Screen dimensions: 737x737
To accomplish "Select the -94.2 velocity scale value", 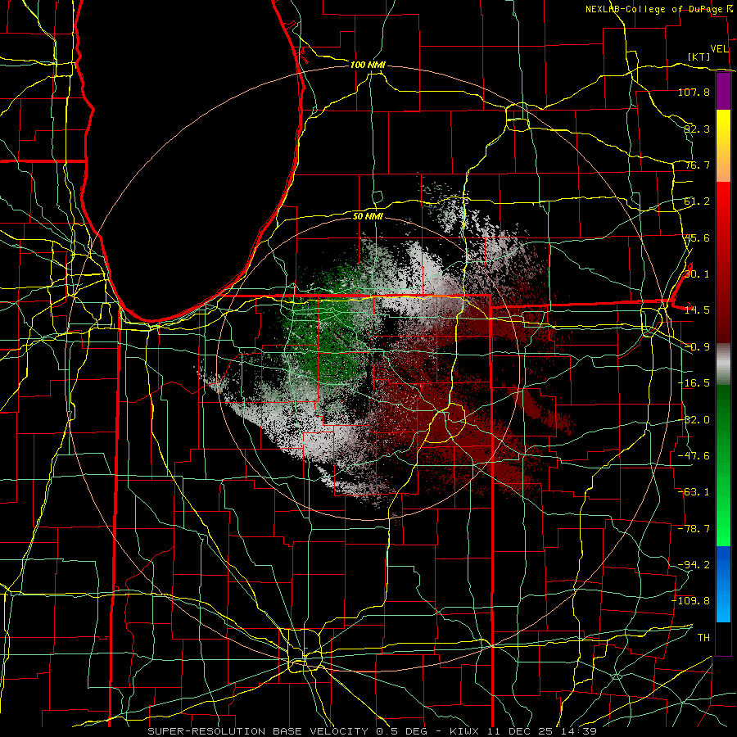I will pyautogui.click(x=694, y=565).
